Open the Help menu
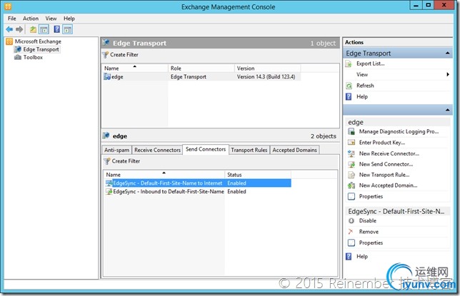 69,19
